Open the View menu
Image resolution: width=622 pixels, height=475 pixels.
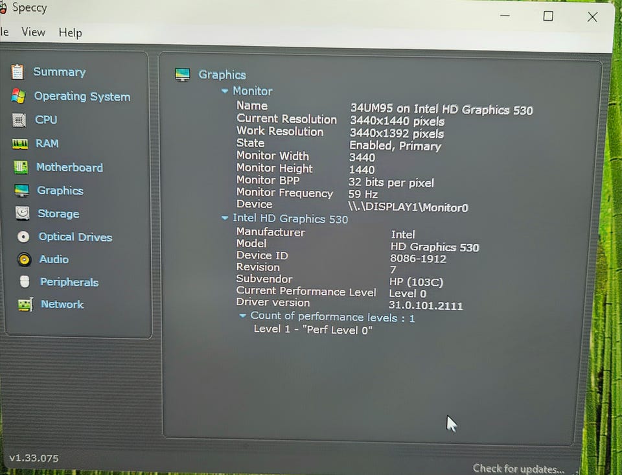[33, 32]
